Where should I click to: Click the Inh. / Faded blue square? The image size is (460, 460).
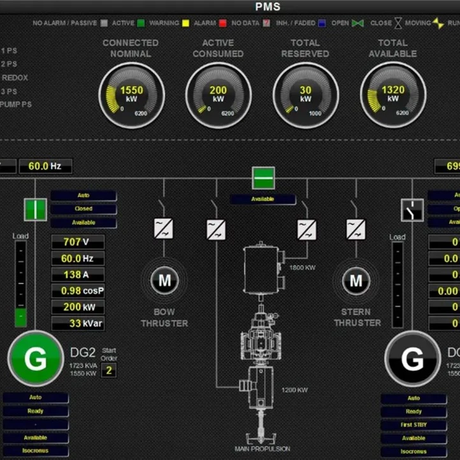[322, 23]
